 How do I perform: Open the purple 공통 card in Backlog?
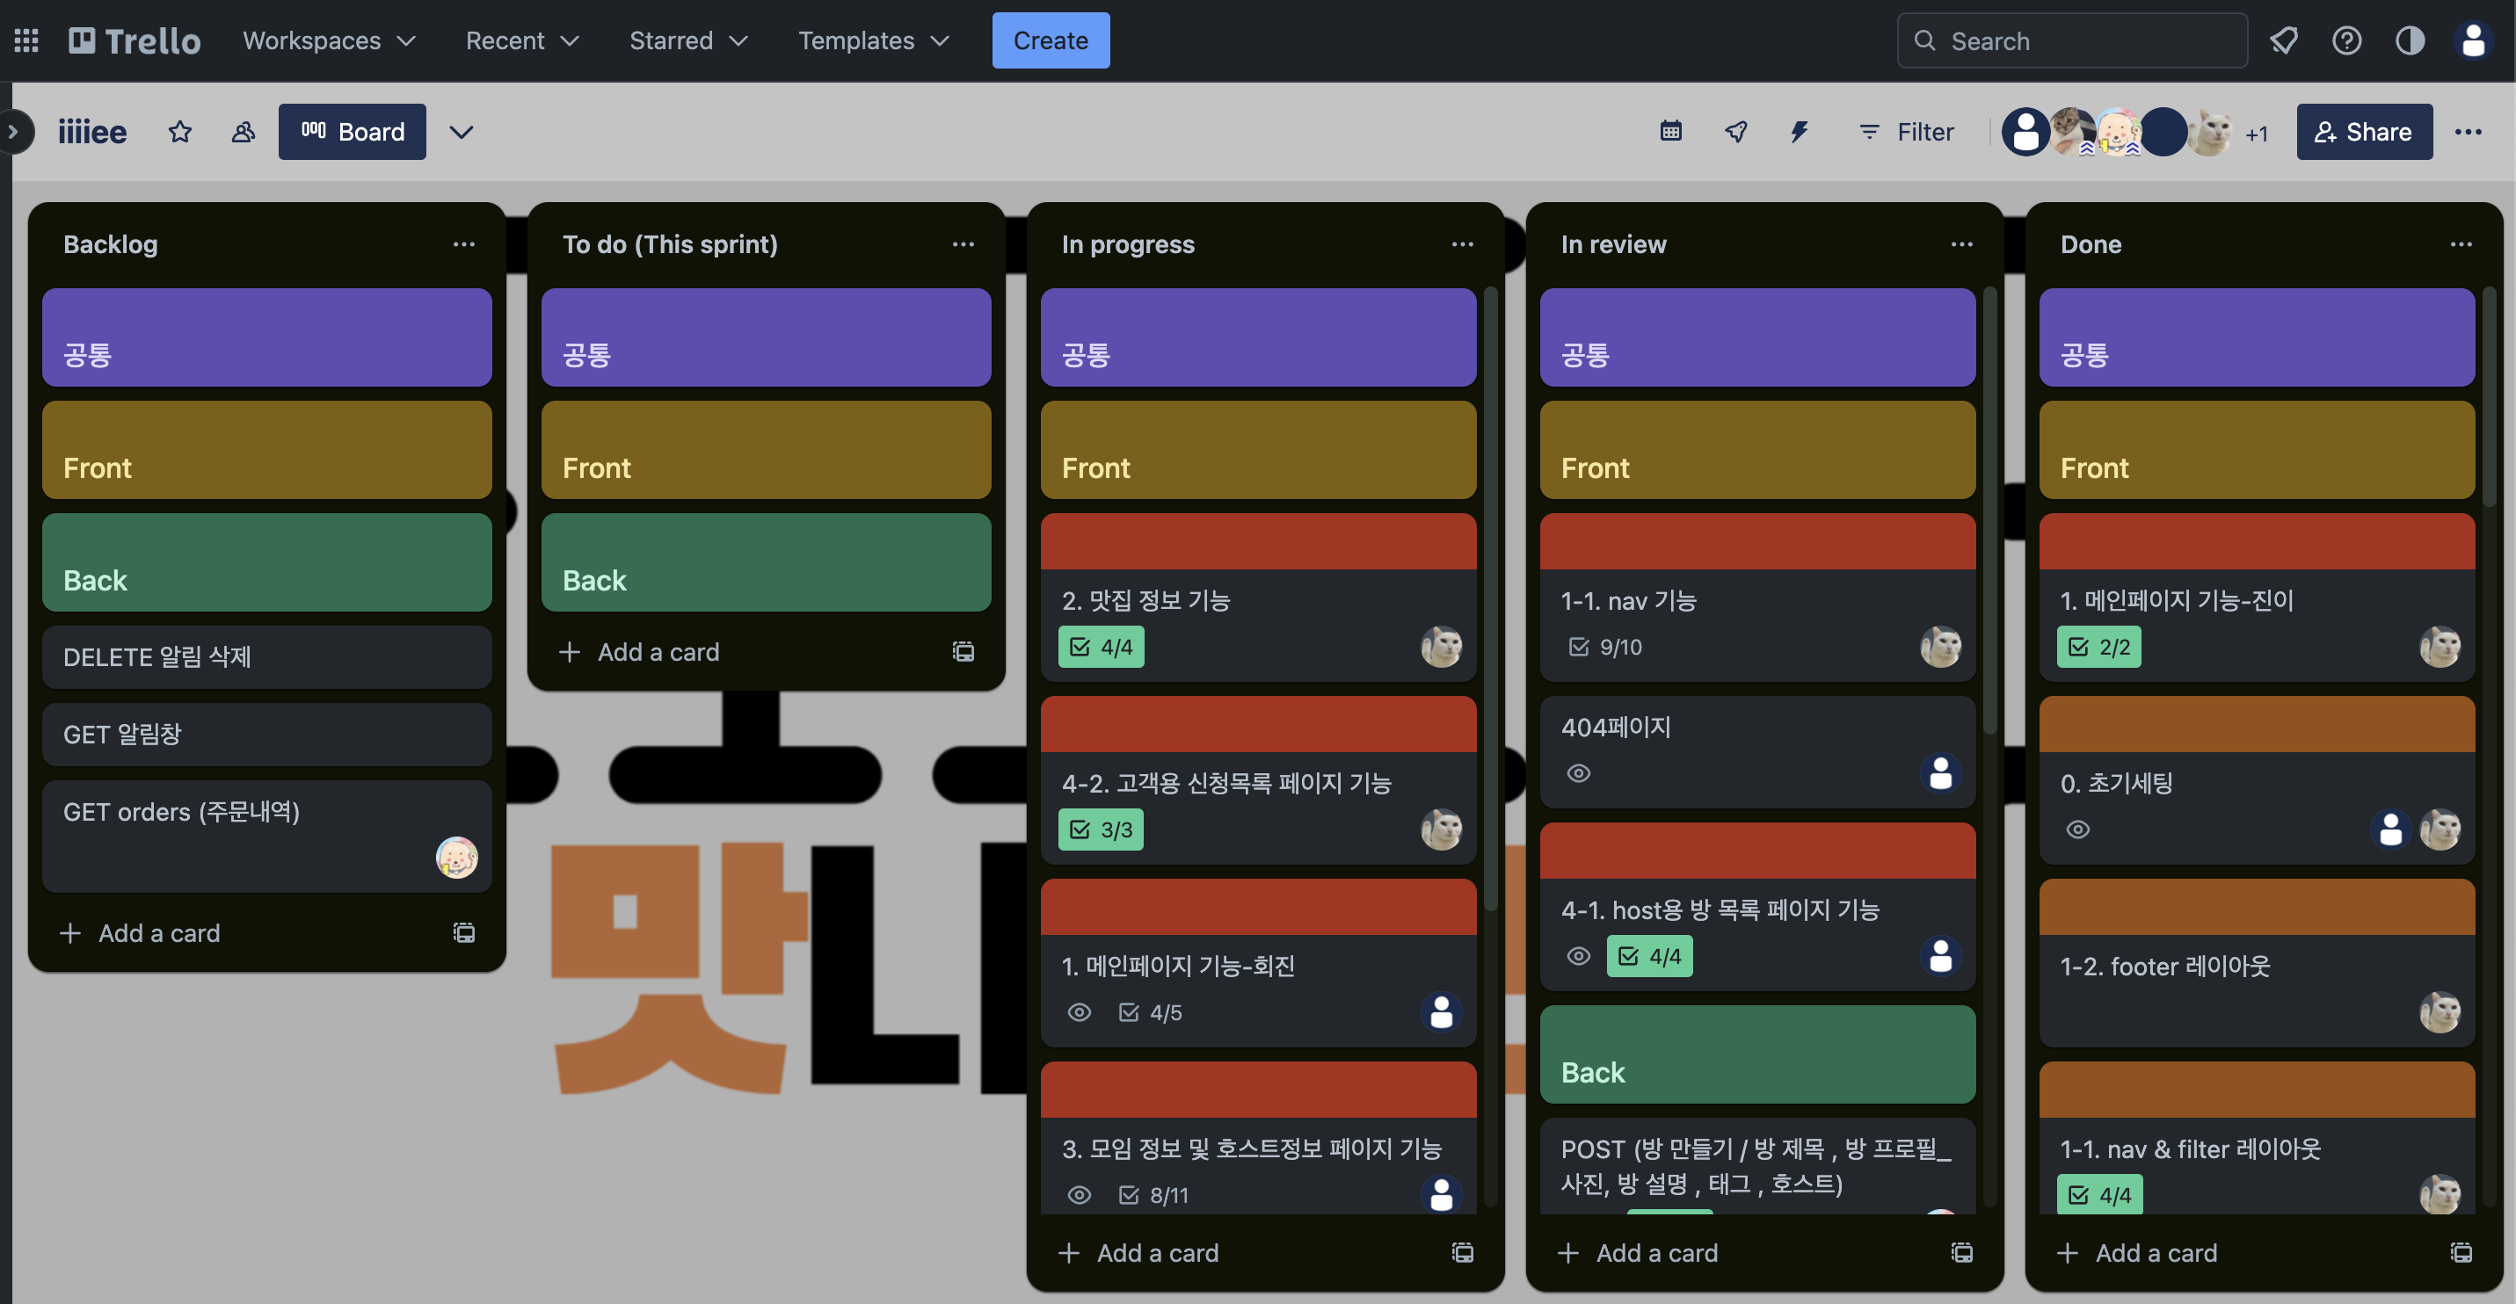266,337
